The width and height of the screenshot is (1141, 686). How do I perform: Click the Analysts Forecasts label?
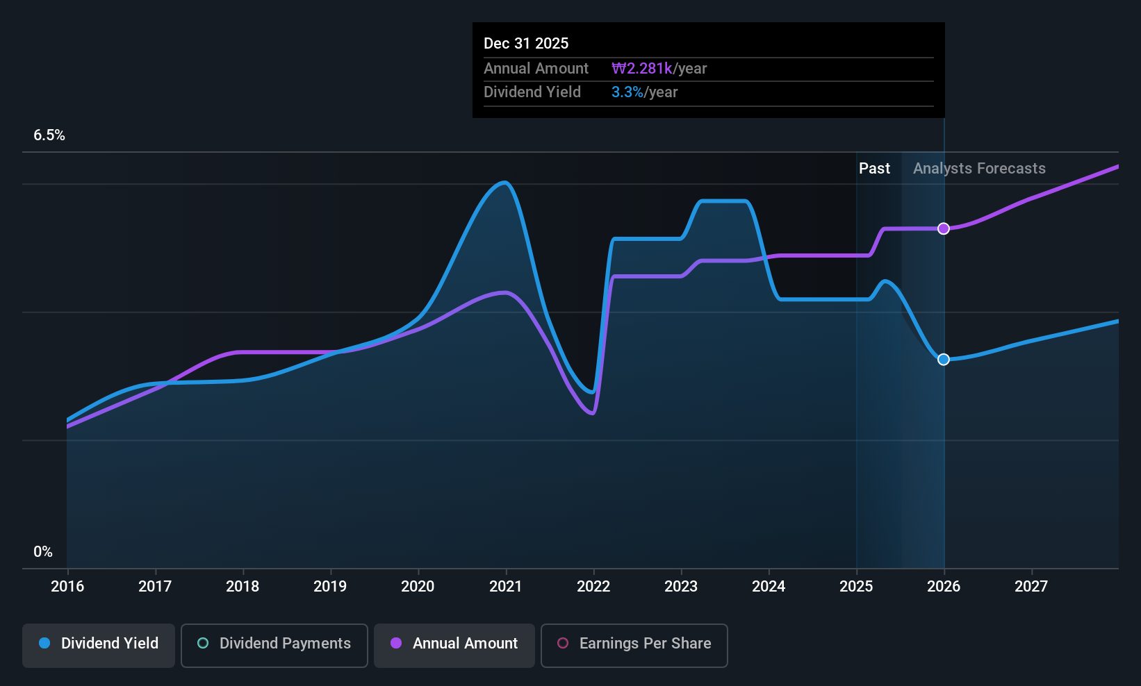pos(979,168)
